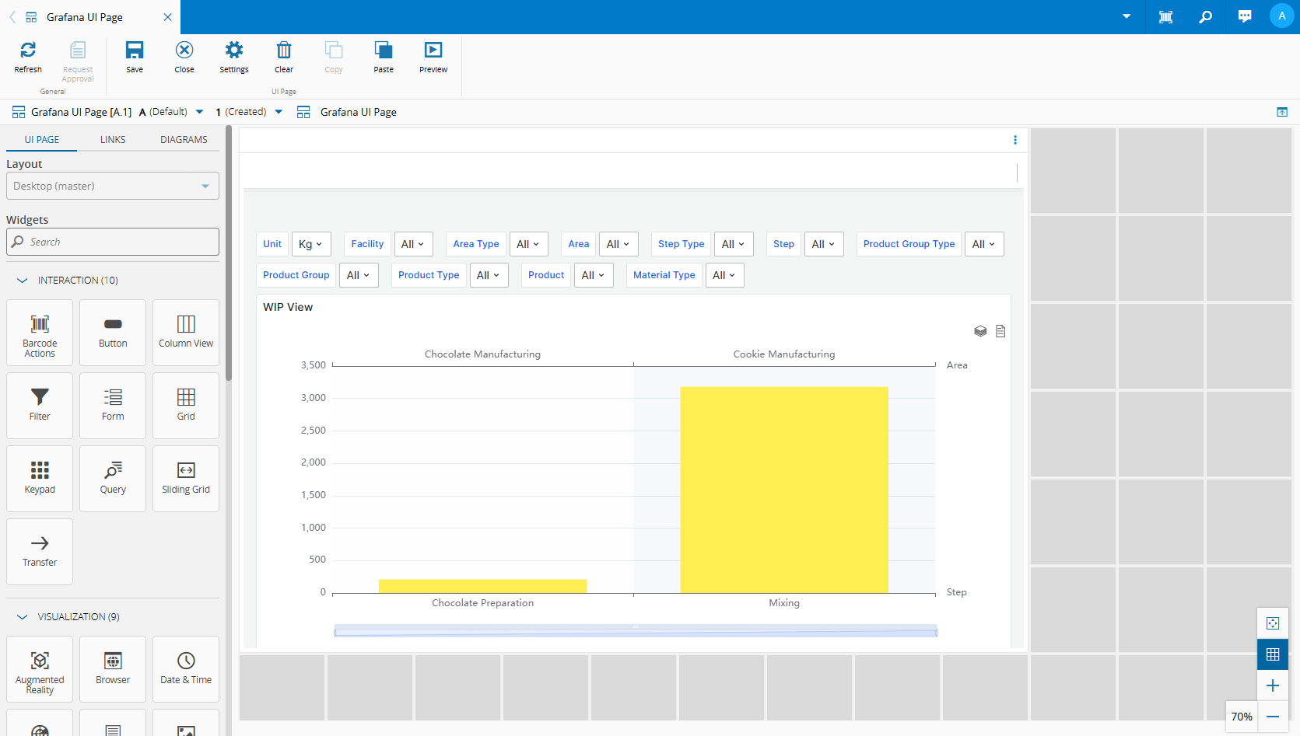The image size is (1300, 736).
Task: Switch to the LINKS tab
Action: click(113, 140)
